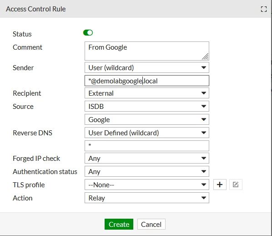Open the Google ISDB service dropdown
Viewport: 272px width, 236px height.
(147, 119)
